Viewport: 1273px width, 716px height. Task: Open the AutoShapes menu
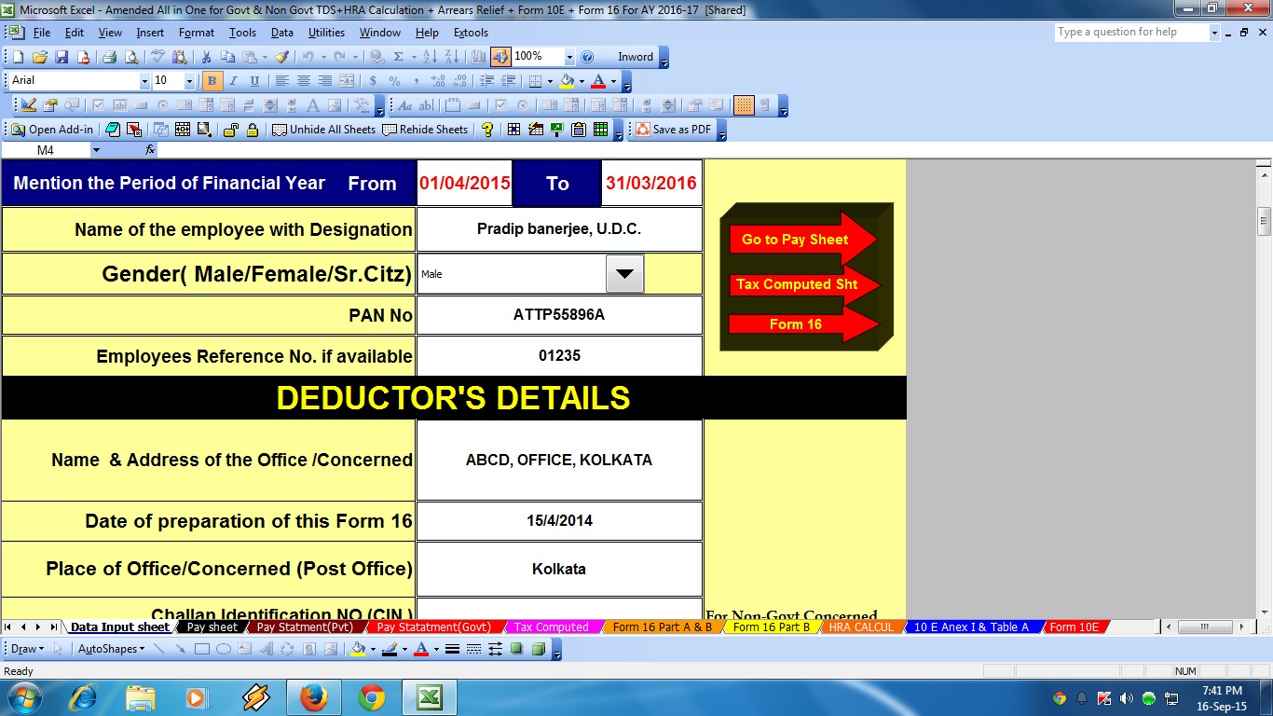(111, 649)
